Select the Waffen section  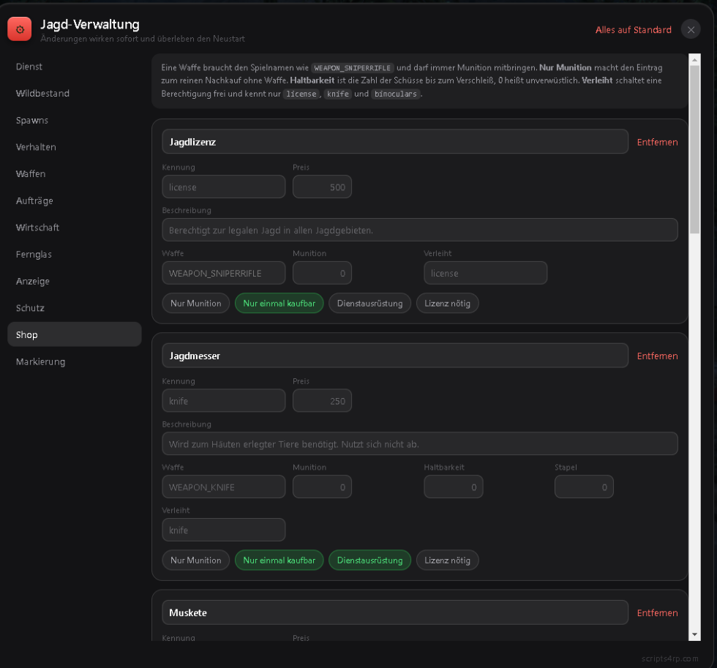coord(75,173)
